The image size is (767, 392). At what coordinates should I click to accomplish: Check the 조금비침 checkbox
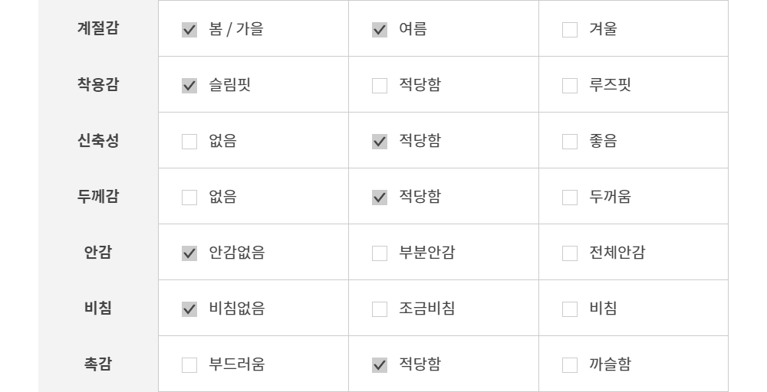pyautogui.click(x=380, y=309)
